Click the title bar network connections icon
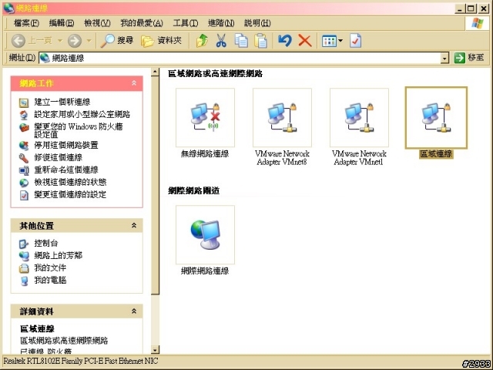 8,8
